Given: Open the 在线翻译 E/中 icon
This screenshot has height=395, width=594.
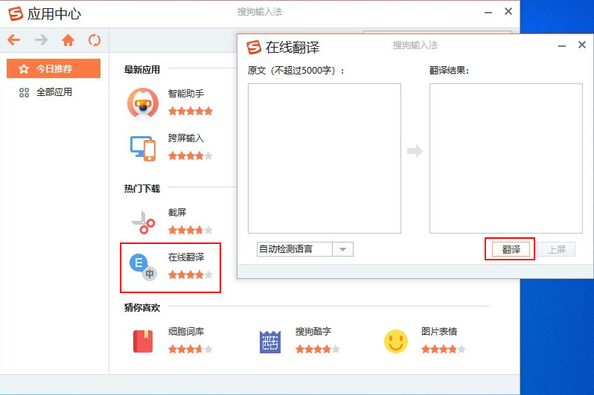Looking at the screenshot, I should [x=143, y=267].
